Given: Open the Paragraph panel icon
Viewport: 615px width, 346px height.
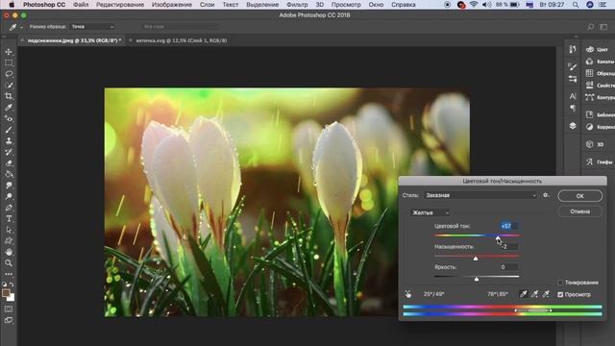Looking at the screenshot, I should coord(573,108).
